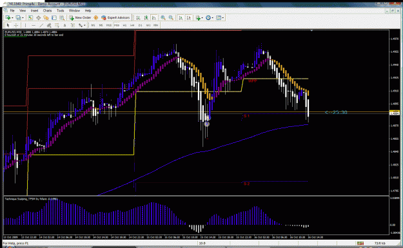The image size is (403, 248).
Task: Select the horizontal line tool
Action: coord(34,25)
